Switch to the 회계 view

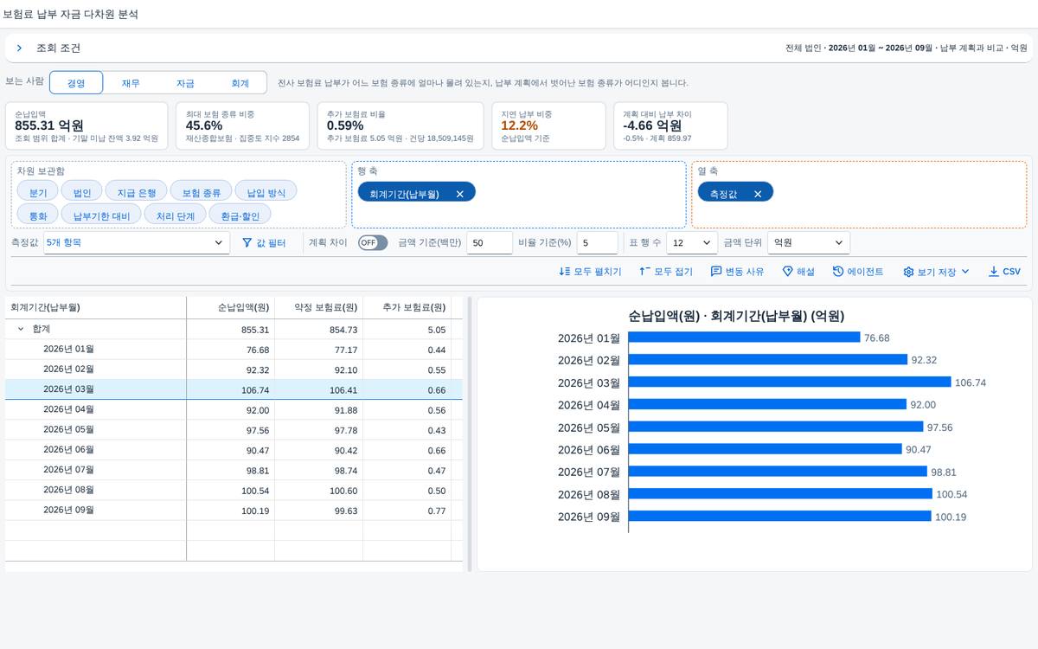click(x=240, y=83)
